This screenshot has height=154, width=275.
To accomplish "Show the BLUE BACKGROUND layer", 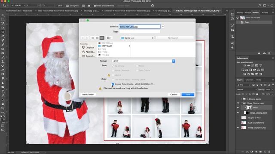I will [238, 123].
